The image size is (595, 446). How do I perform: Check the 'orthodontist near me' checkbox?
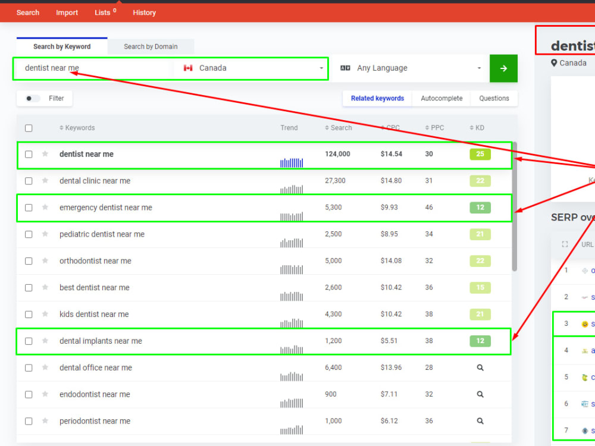pos(29,261)
